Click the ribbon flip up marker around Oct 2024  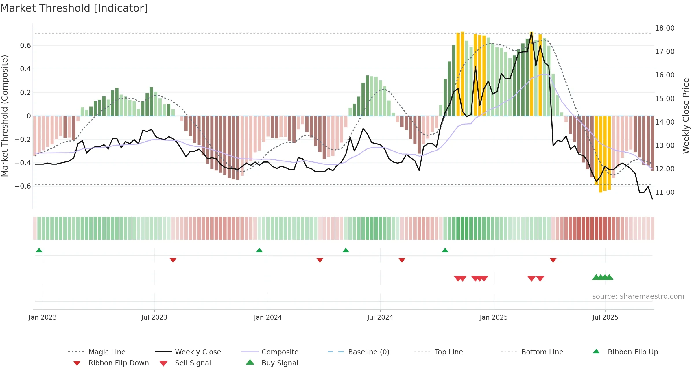coord(445,250)
